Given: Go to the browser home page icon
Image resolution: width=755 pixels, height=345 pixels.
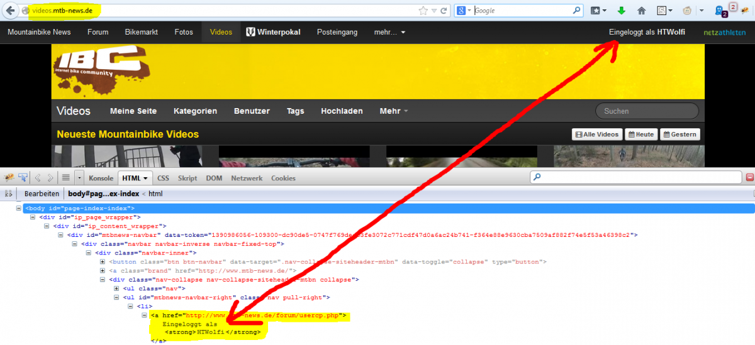Looking at the screenshot, I should (642, 11).
